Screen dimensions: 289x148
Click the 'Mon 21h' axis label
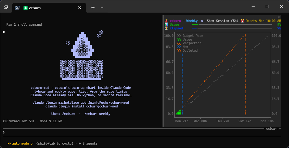pos(182,121)
